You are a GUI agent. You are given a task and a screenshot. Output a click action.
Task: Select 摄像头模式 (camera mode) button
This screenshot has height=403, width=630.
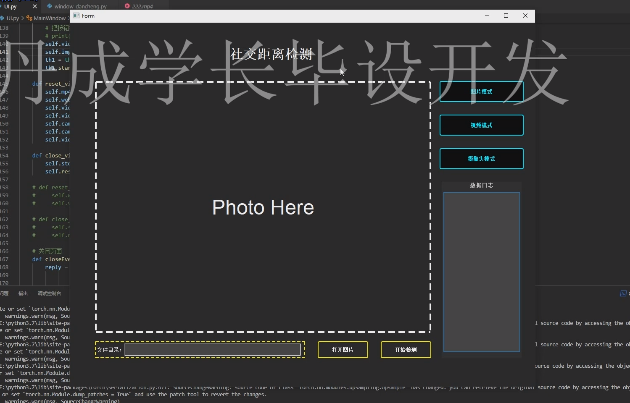tap(481, 159)
